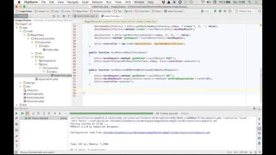Toggle show ignored tests orange icon
This screenshot has width=276, height=155.
pos(27,113)
